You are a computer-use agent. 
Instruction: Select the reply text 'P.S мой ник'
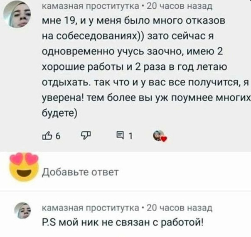click(123, 222)
